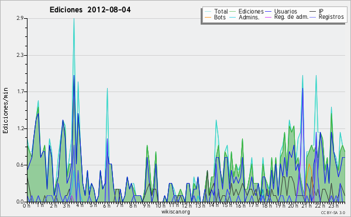Click the blue Usuarios legend color line

tap(268, 12)
